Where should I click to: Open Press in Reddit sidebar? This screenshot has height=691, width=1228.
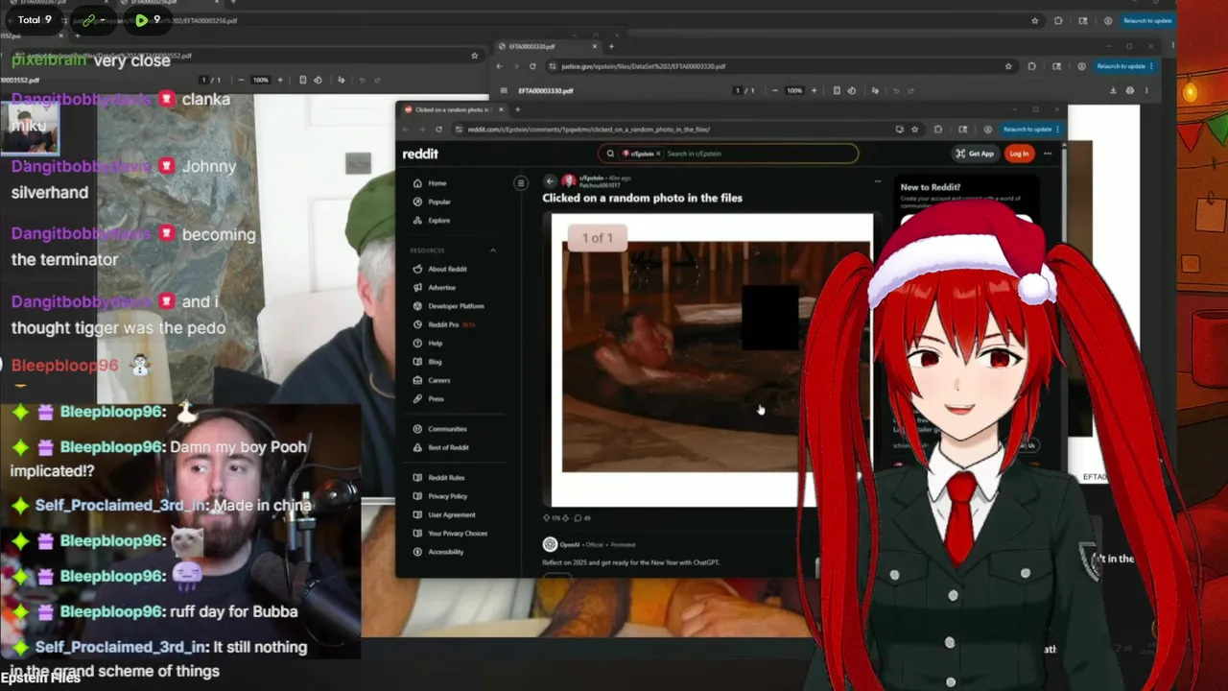pyautogui.click(x=429, y=399)
